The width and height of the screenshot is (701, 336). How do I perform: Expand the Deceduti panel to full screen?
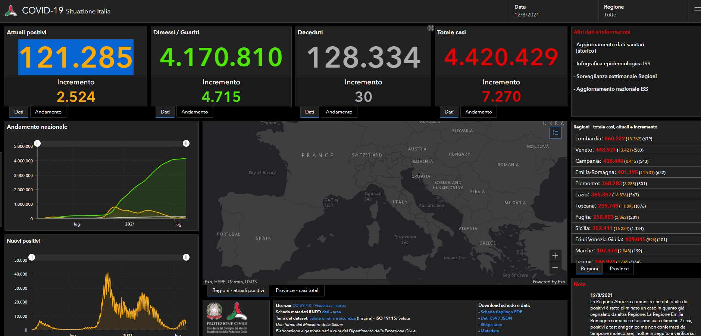pyautogui.click(x=431, y=28)
